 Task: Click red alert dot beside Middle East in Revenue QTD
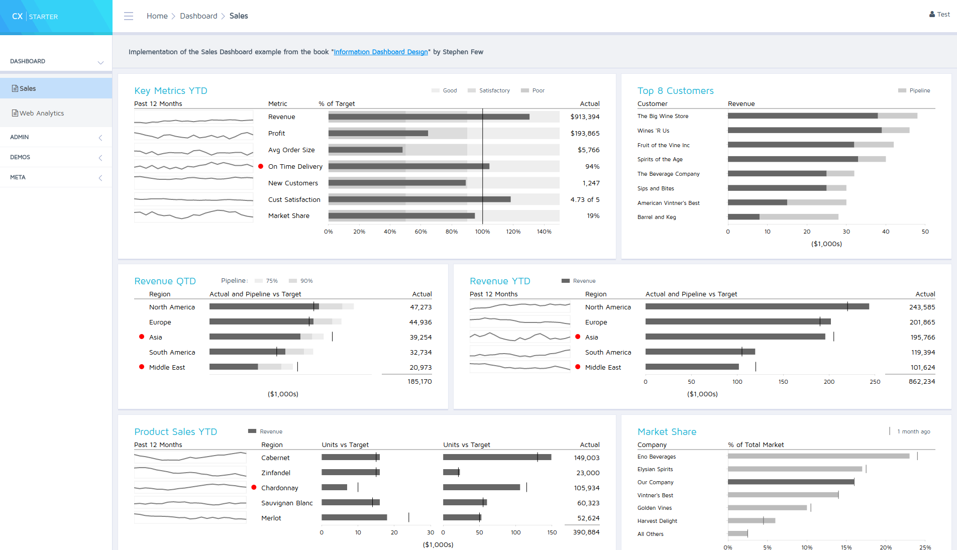142,367
